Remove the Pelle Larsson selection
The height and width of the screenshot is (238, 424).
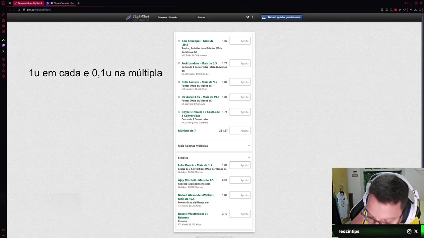coord(179,82)
